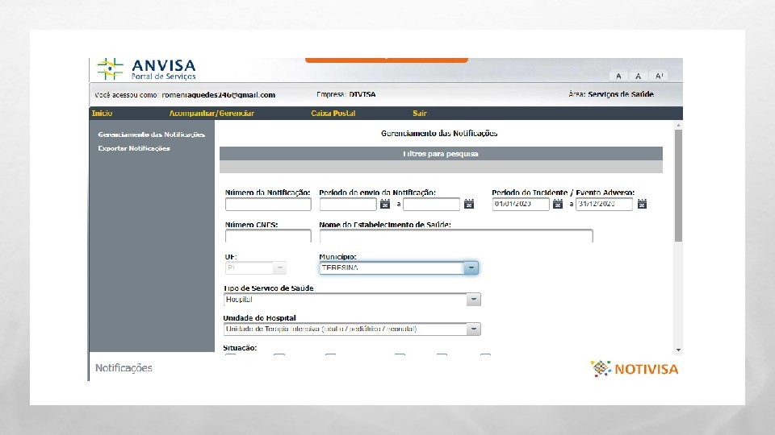This screenshot has width=775, height=435.
Task: Click the notification send period end field
Action: pos(431,204)
